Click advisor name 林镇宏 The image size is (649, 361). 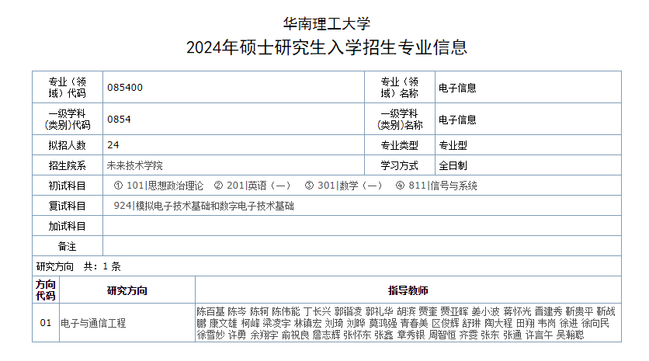tap(307, 323)
